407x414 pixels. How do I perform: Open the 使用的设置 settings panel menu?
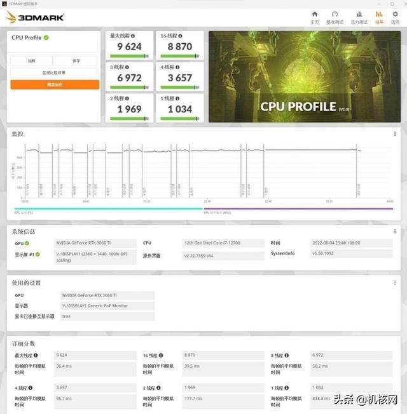click(394, 282)
